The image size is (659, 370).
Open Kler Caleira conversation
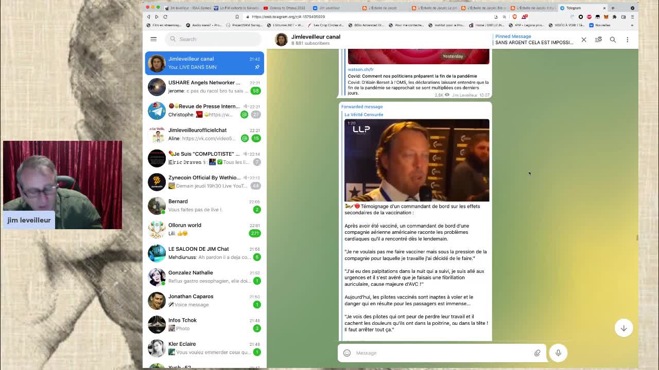pos(204,348)
